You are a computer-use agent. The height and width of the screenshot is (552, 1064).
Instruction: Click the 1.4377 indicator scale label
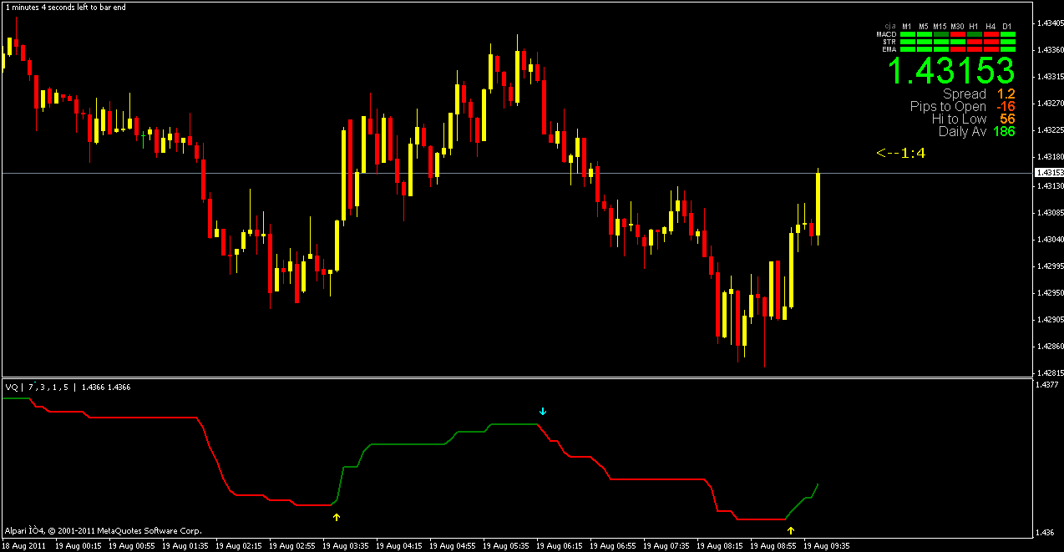tap(1046, 386)
